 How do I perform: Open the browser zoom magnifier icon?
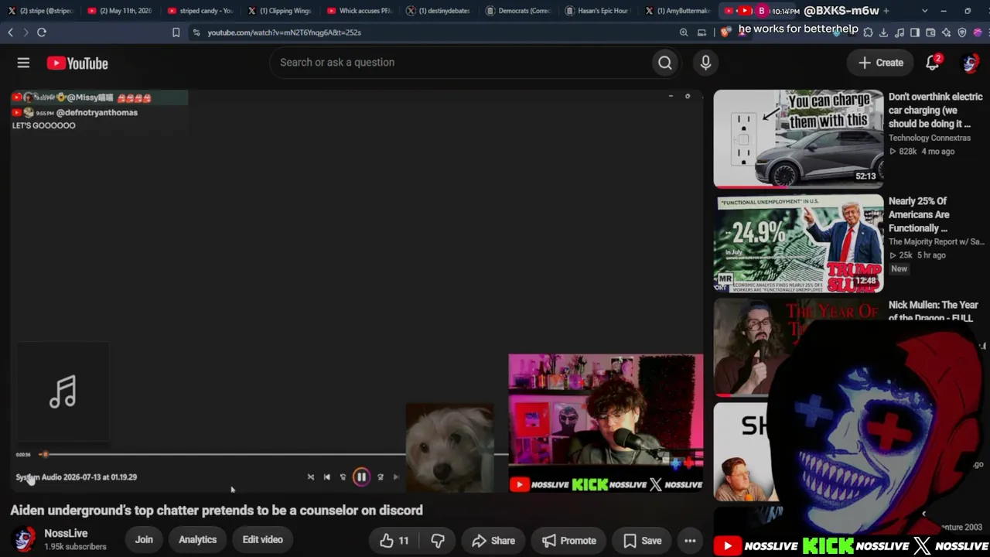pyautogui.click(x=684, y=32)
